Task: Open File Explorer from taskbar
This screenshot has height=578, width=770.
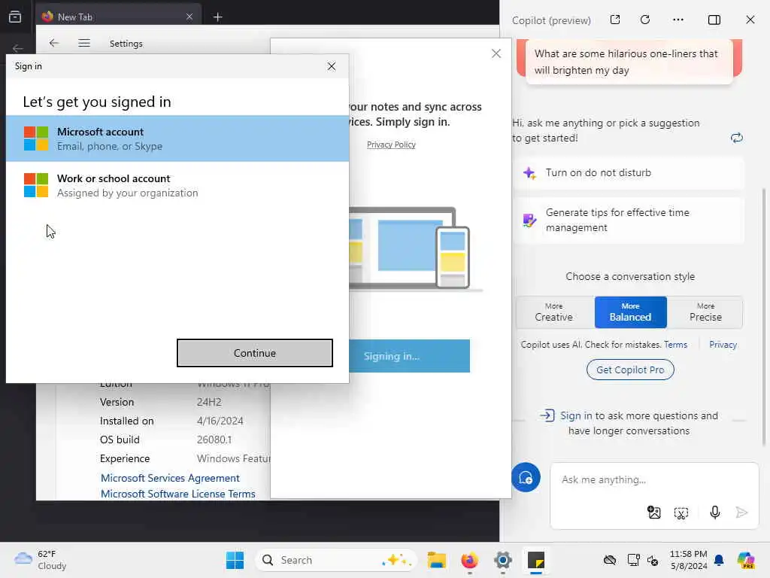Action: click(x=436, y=560)
